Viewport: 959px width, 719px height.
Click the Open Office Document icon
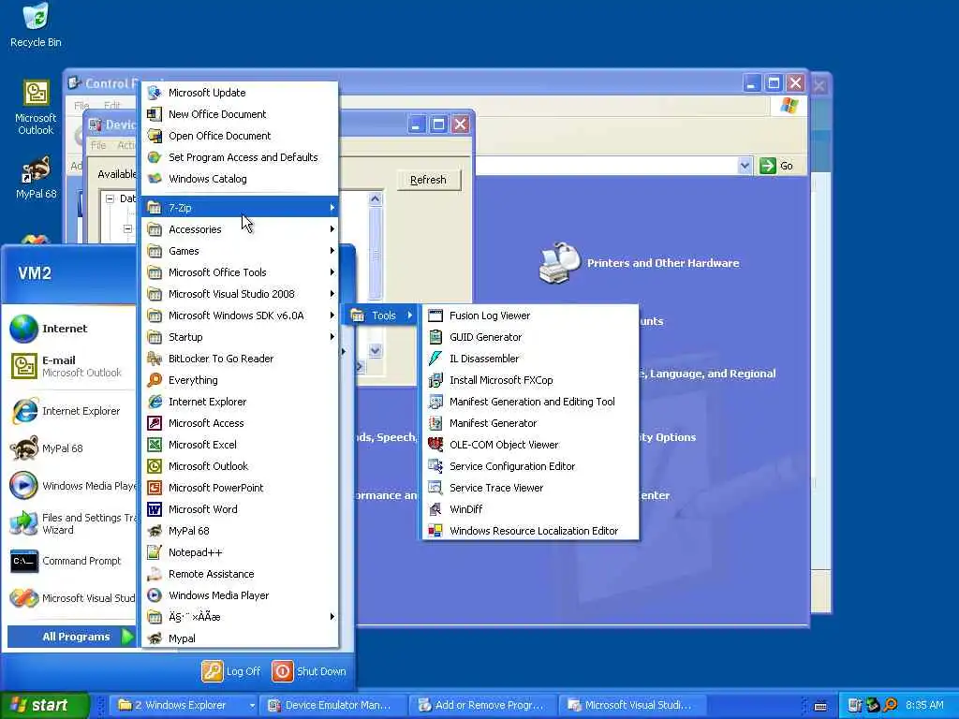click(155, 136)
